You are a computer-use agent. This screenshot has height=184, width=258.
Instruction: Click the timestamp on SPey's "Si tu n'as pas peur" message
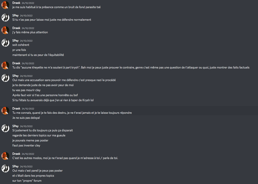point(26,16)
